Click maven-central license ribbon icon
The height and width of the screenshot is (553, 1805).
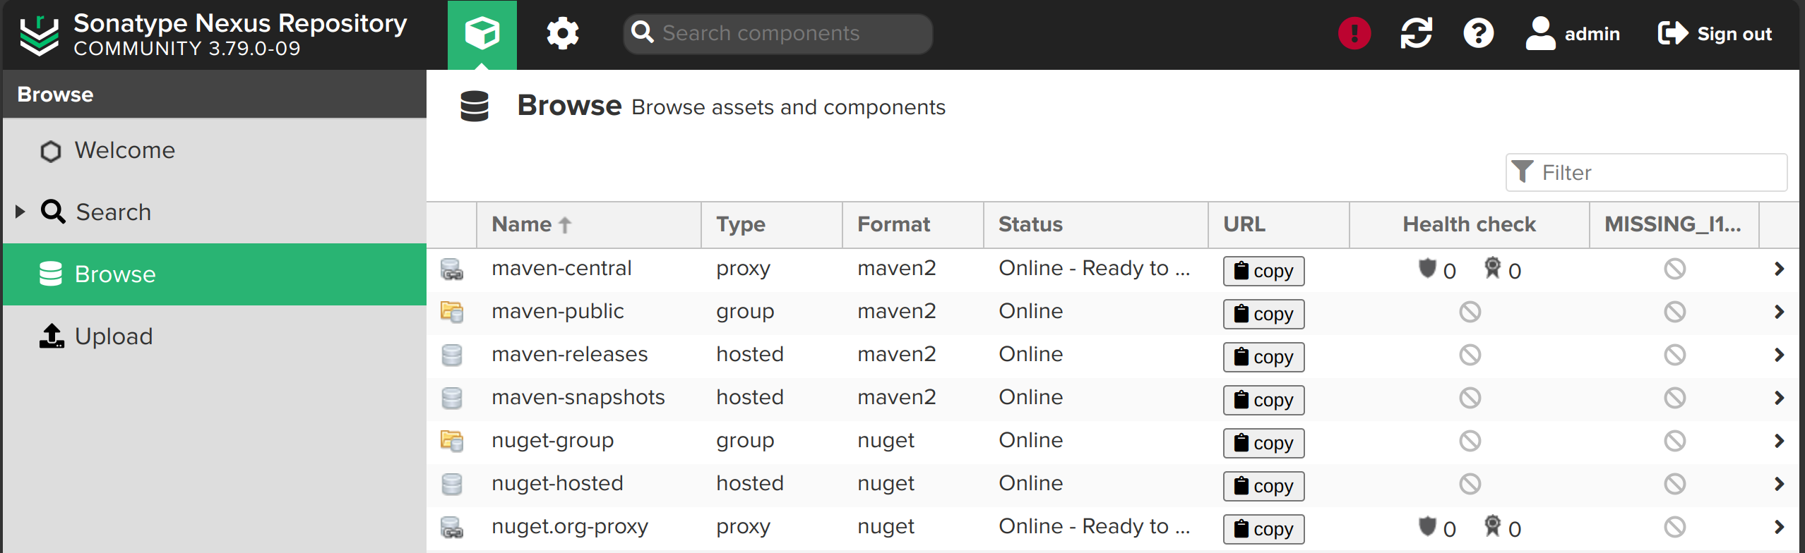pyautogui.click(x=1492, y=268)
